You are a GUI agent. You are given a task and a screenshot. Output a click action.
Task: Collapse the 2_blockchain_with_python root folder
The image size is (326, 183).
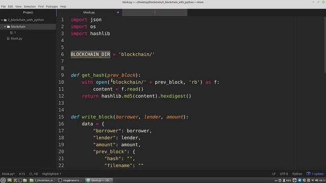pyautogui.click(x=2, y=20)
